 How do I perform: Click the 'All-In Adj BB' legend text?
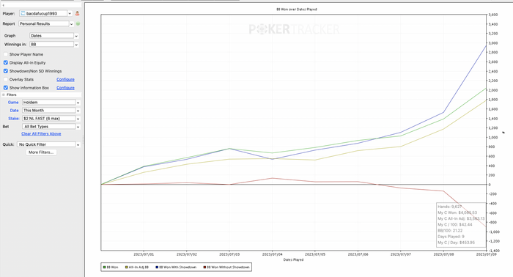[139, 267]
